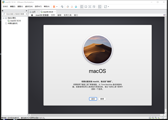168x120 pixels.
Task: Click the vertical scrollbar down arrow
Action: (166, 113)
